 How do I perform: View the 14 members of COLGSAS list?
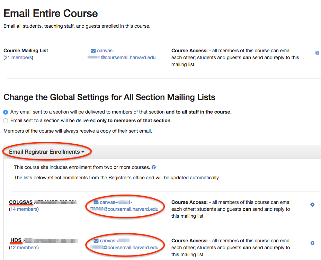pyautogui.click(x=24, y=209)
